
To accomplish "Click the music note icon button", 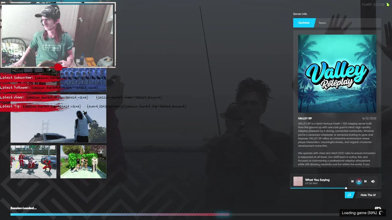I will pyautogui.click(x=349, y=195).
